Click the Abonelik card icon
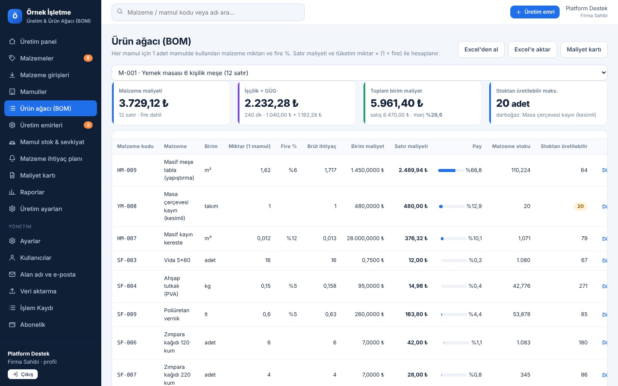This screenshot has width=618, height=386. (x=12, y=325)
